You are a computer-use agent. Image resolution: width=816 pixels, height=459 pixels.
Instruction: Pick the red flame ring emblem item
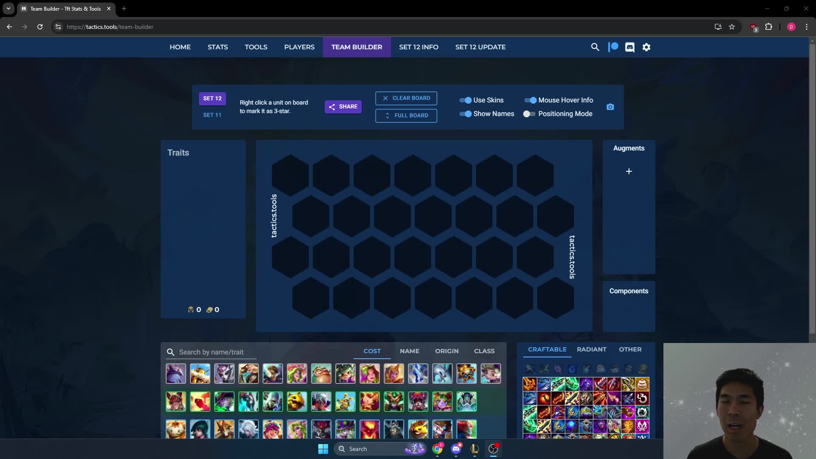tap(642, 398)
